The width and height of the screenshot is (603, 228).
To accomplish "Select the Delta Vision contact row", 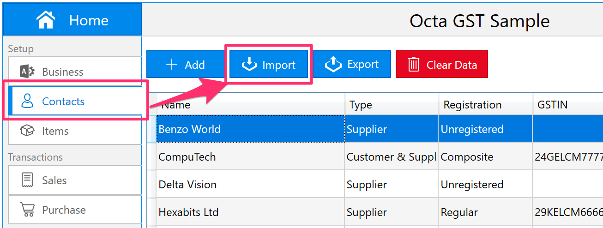I will coord(187,185).
